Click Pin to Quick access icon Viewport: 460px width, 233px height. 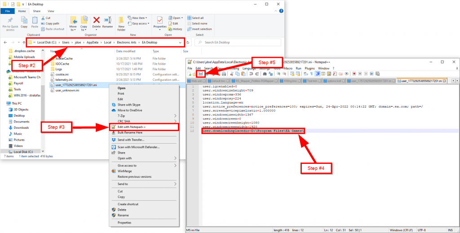pos(10,21)
